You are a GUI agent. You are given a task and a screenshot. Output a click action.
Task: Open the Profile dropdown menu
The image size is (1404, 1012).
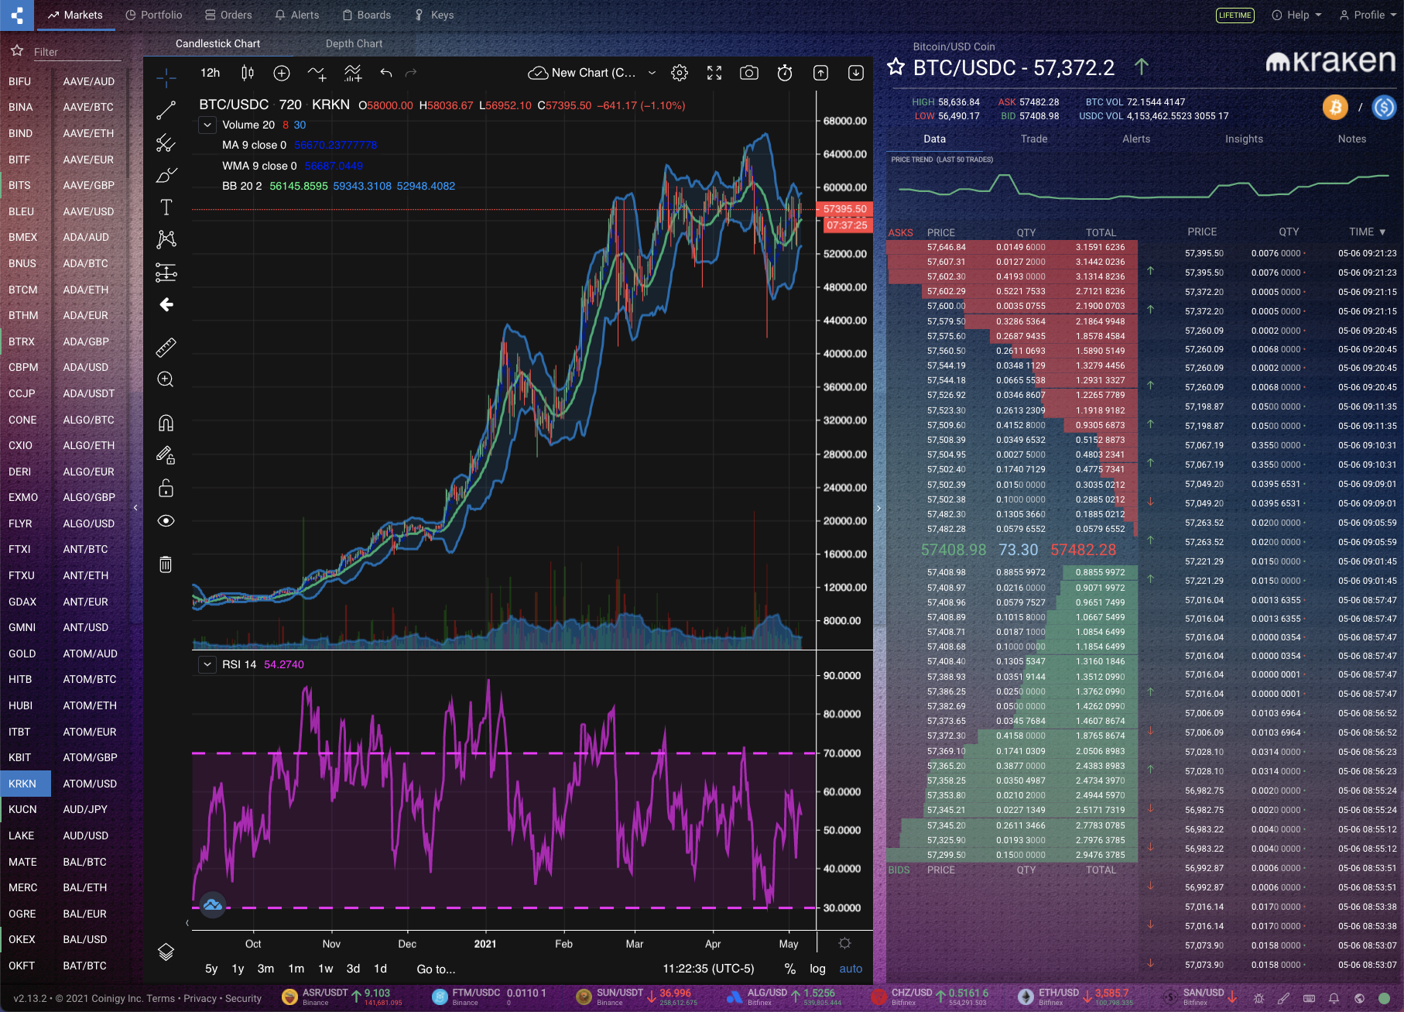[x=1368, y=15]
